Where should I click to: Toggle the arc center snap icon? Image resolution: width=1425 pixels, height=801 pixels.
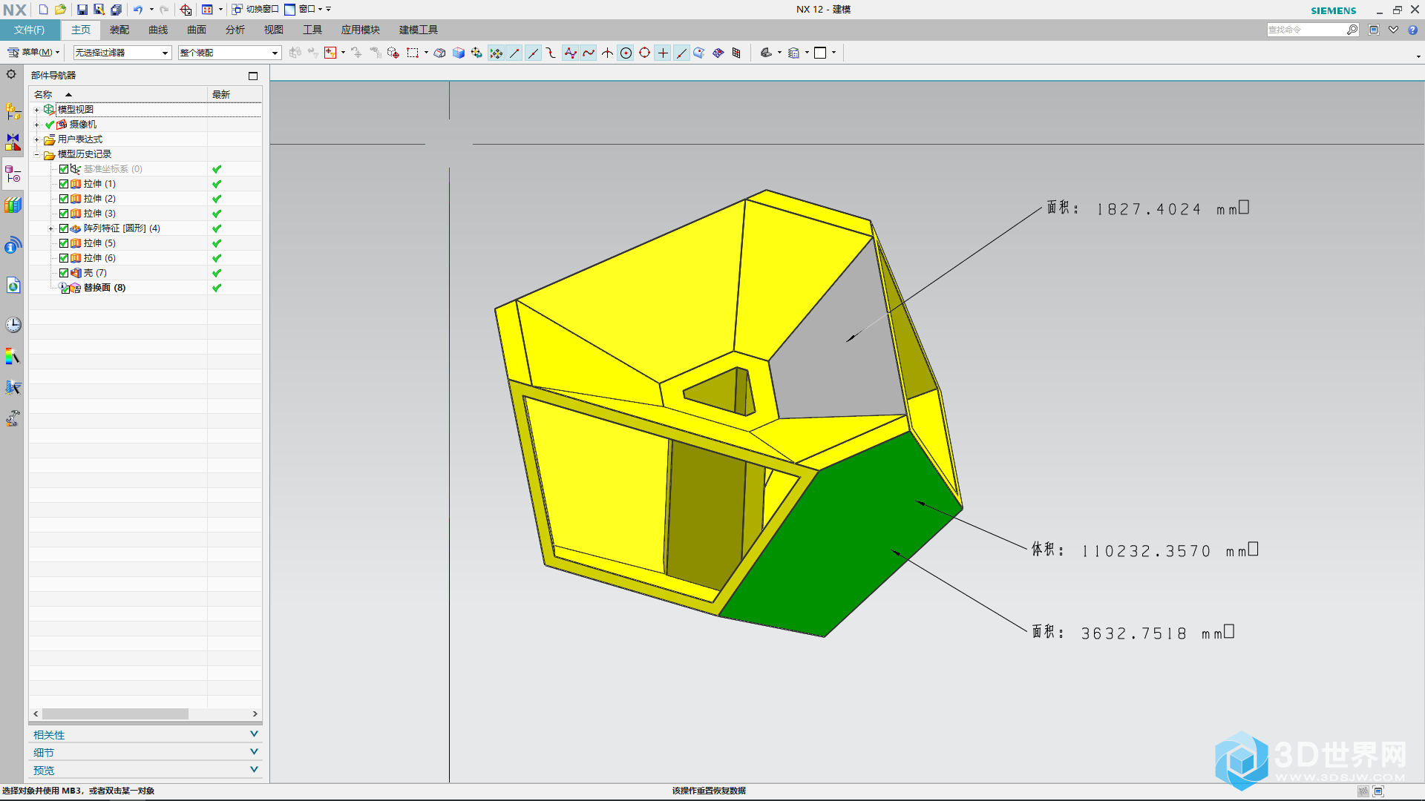coord(626,53)
